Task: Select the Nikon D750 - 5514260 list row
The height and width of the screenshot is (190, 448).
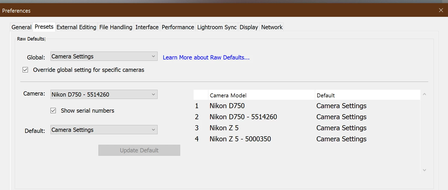Action: (307, 117)
